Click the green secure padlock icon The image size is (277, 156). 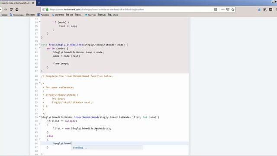[x=47, y=10]
